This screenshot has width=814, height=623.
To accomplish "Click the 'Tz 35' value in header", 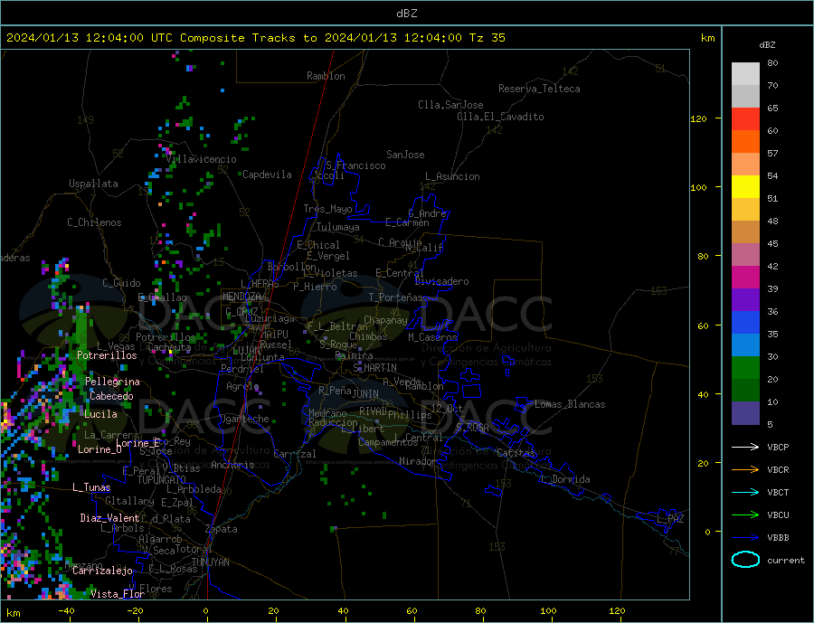I will tap(487, 37).
